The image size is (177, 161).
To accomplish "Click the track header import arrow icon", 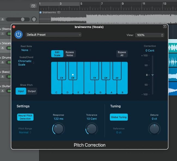I will pyautogui.click(x=33, y=6).
